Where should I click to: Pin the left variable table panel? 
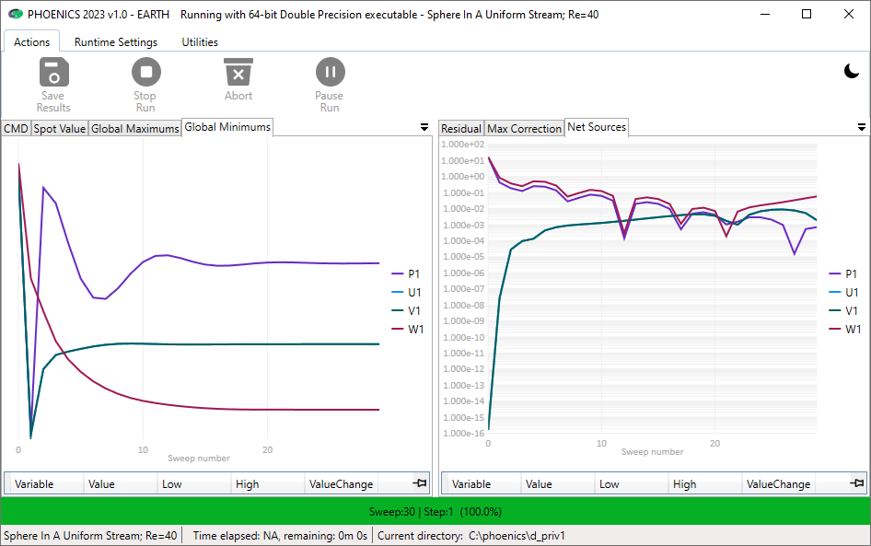tap(420, 483)
